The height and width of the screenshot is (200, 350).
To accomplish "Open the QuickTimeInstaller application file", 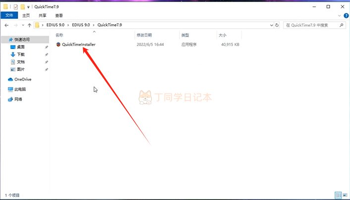I will 78,45.
